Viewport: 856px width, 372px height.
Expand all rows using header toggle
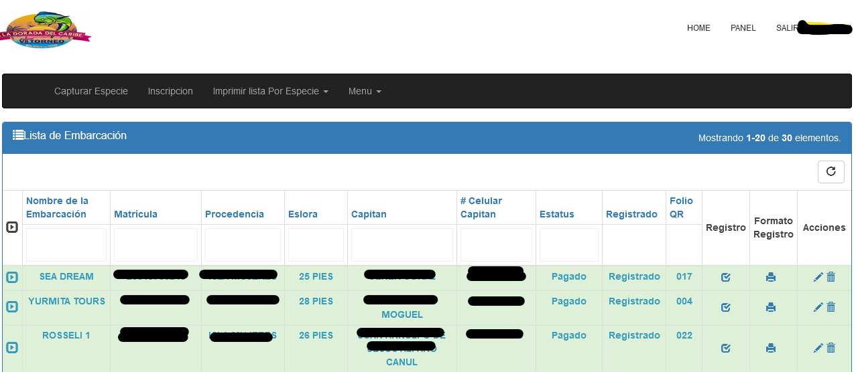(x=12, y=227)
